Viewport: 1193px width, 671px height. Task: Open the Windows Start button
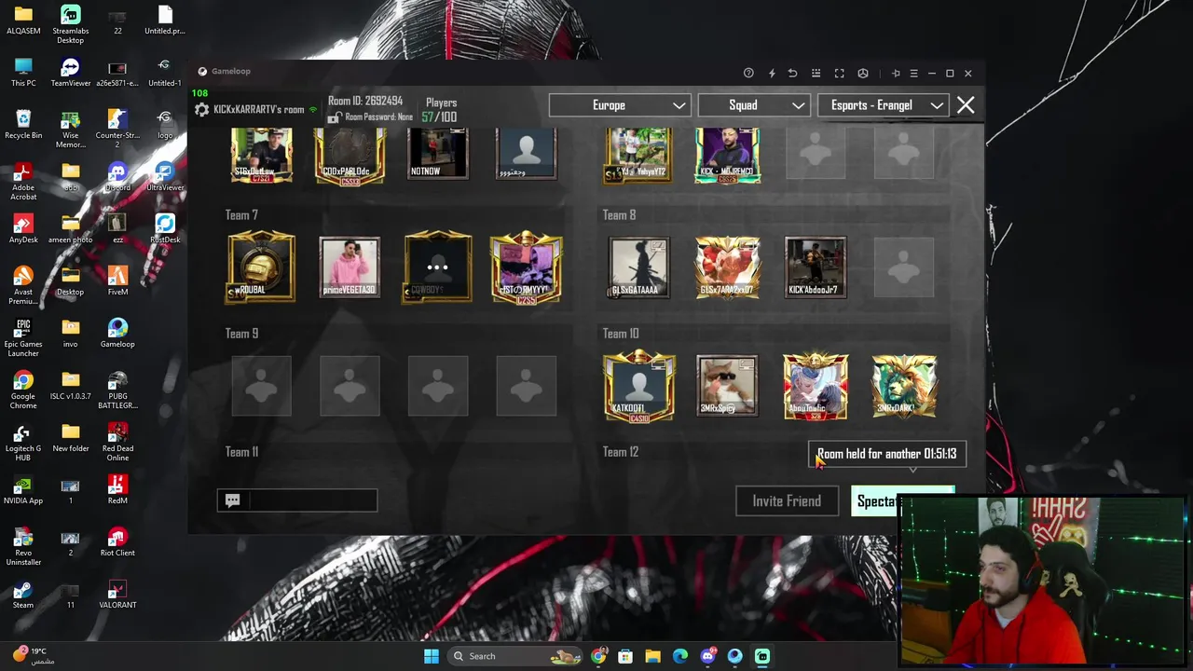[432, 656]
